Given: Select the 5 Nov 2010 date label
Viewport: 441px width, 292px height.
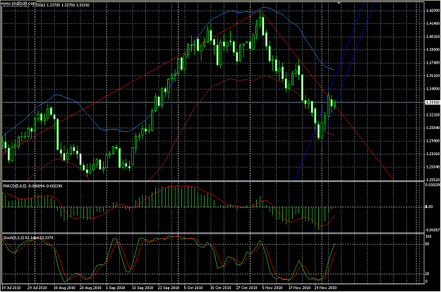Looking at the screenshot, I should 272,288.
